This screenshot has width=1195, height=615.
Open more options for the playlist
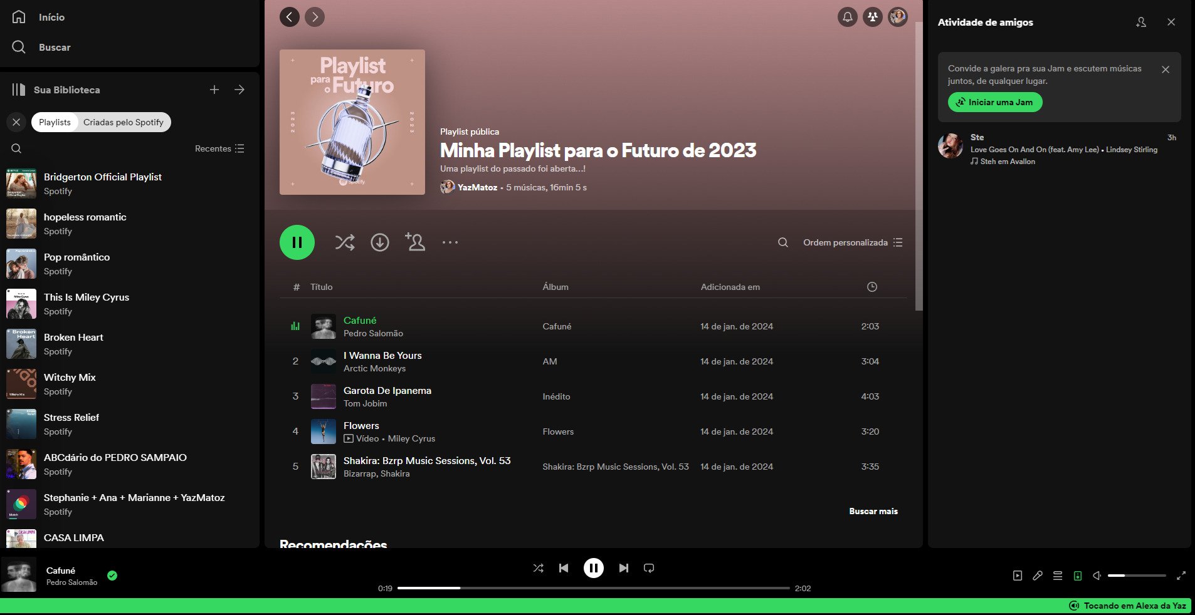point(450,242)
